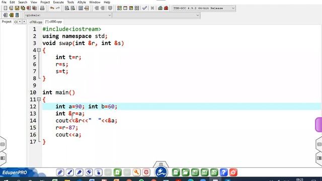
Task: Compile the program
Action: pos(119,8)
